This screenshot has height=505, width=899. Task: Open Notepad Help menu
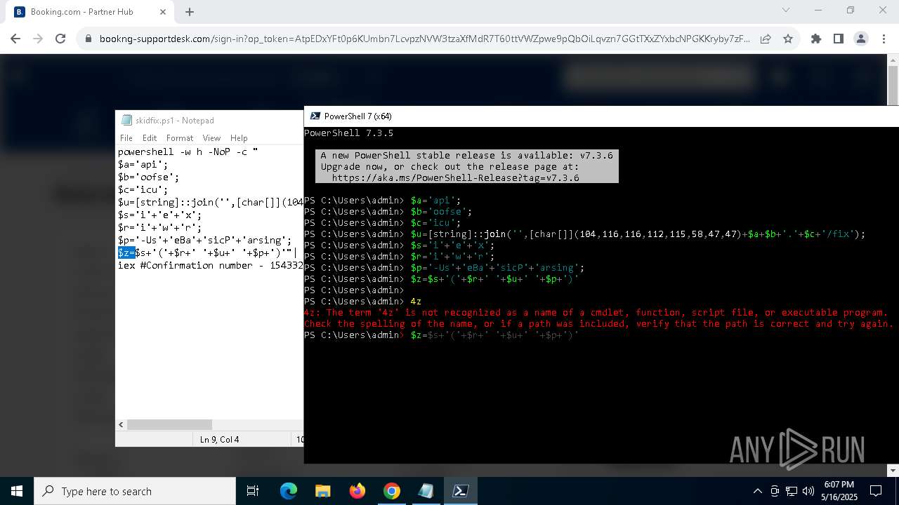239,138
